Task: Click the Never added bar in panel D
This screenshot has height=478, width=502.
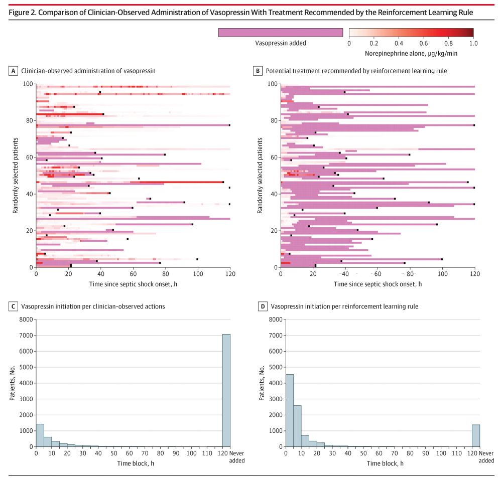Action: (476, 436)
